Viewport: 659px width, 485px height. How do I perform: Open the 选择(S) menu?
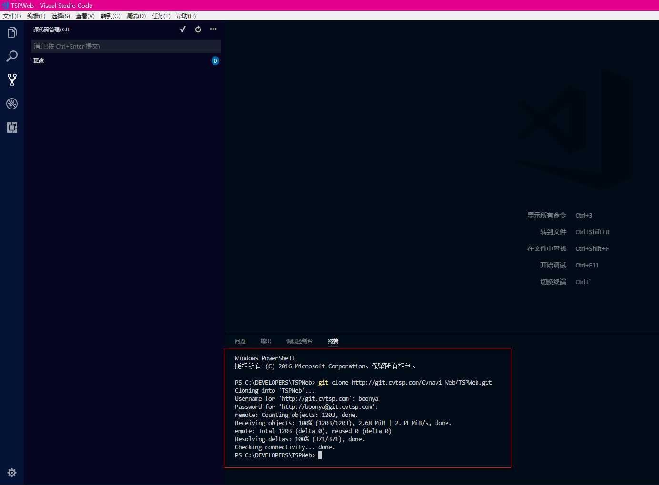[x=61, y=16]
